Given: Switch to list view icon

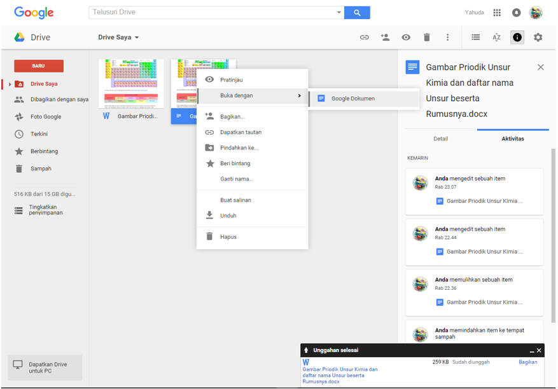Looking at the screenshot, I should pyautogui.click(x=475, y=37).
